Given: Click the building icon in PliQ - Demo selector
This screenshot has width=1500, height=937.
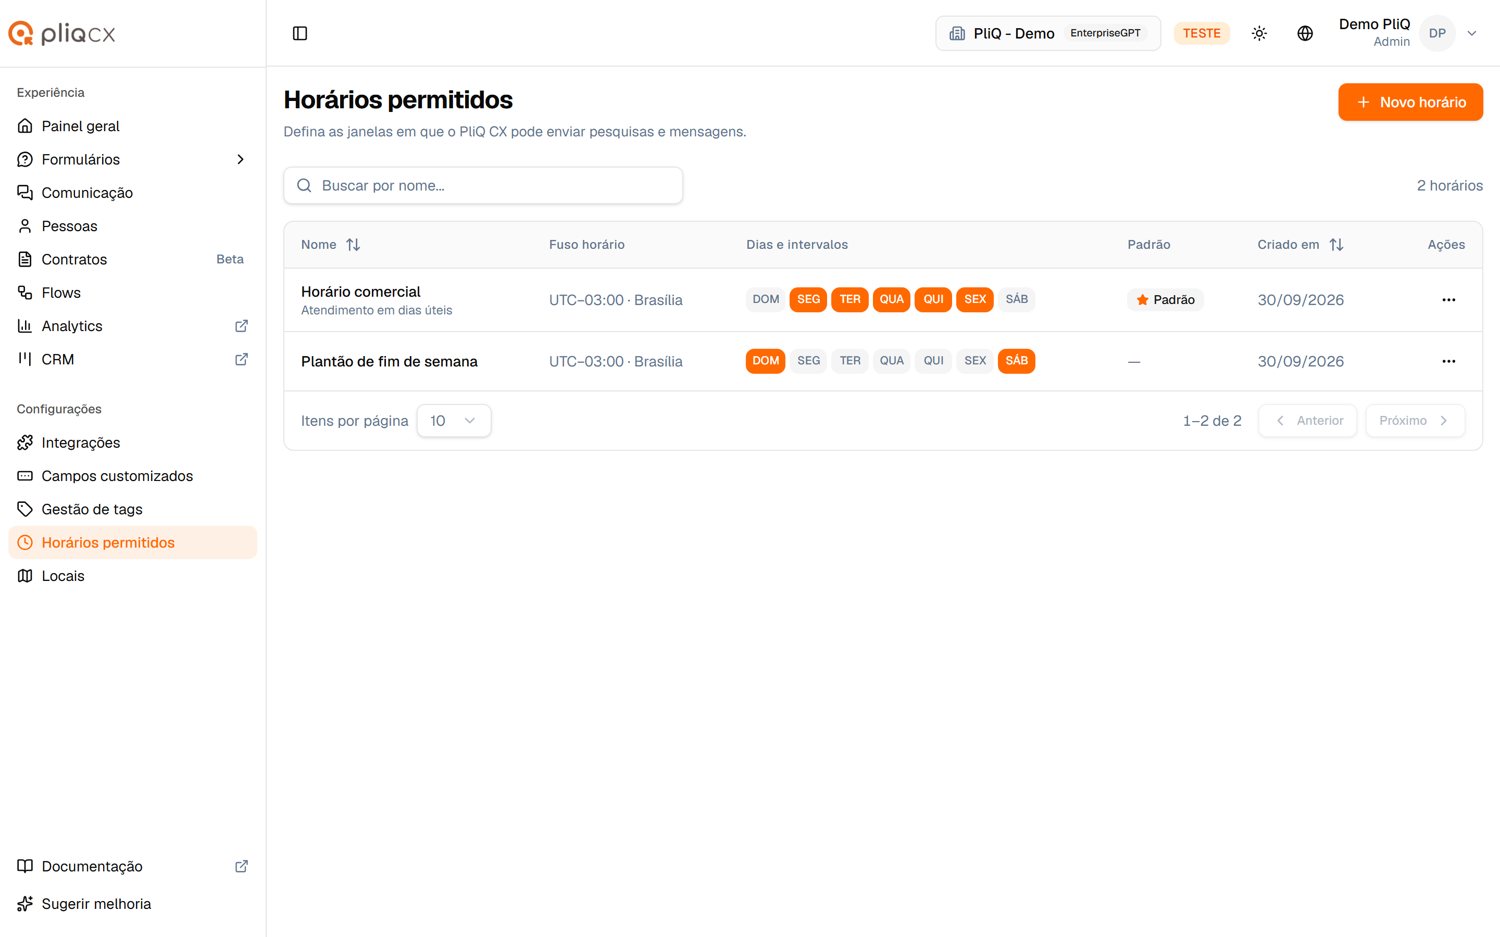Looking at the screenshot, I should tap(957, 33).
